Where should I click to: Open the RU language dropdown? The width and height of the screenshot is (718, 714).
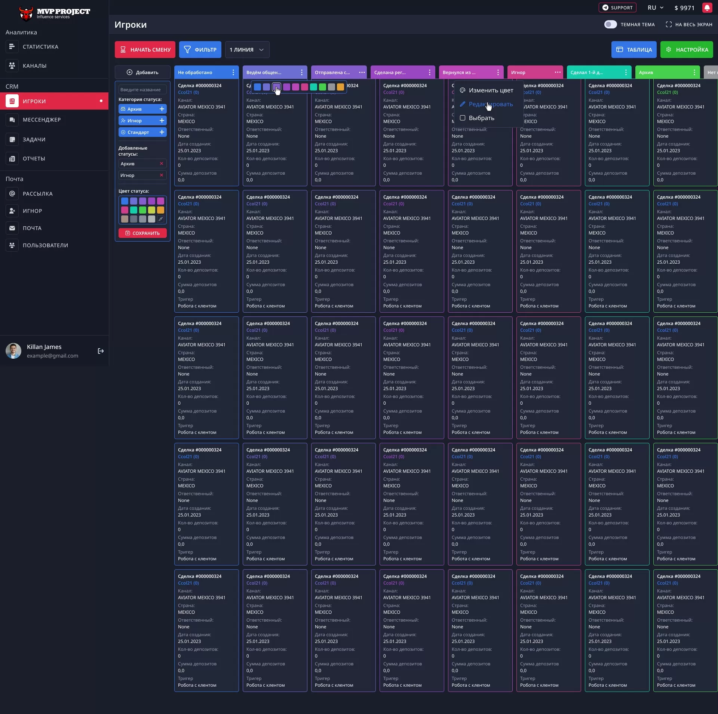point(655,7)
